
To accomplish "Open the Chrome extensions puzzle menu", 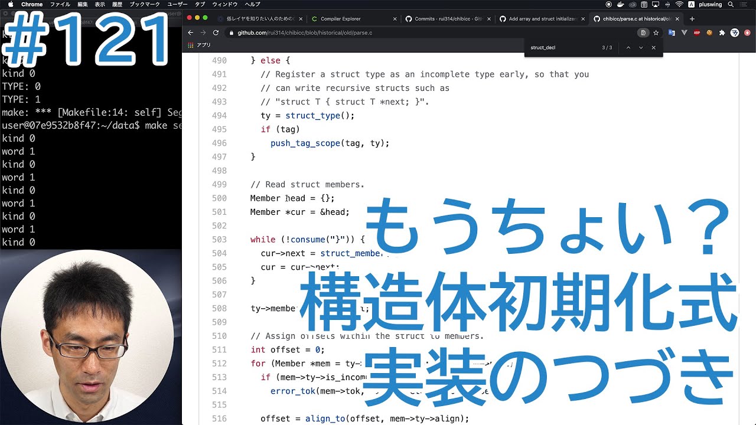I will [x=722, y=33].
